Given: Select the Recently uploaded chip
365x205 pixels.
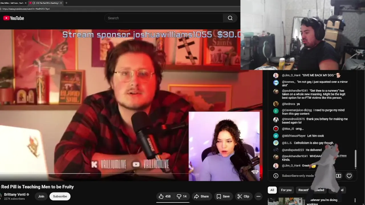Looking at the screenshot, I should coord(311,190).
